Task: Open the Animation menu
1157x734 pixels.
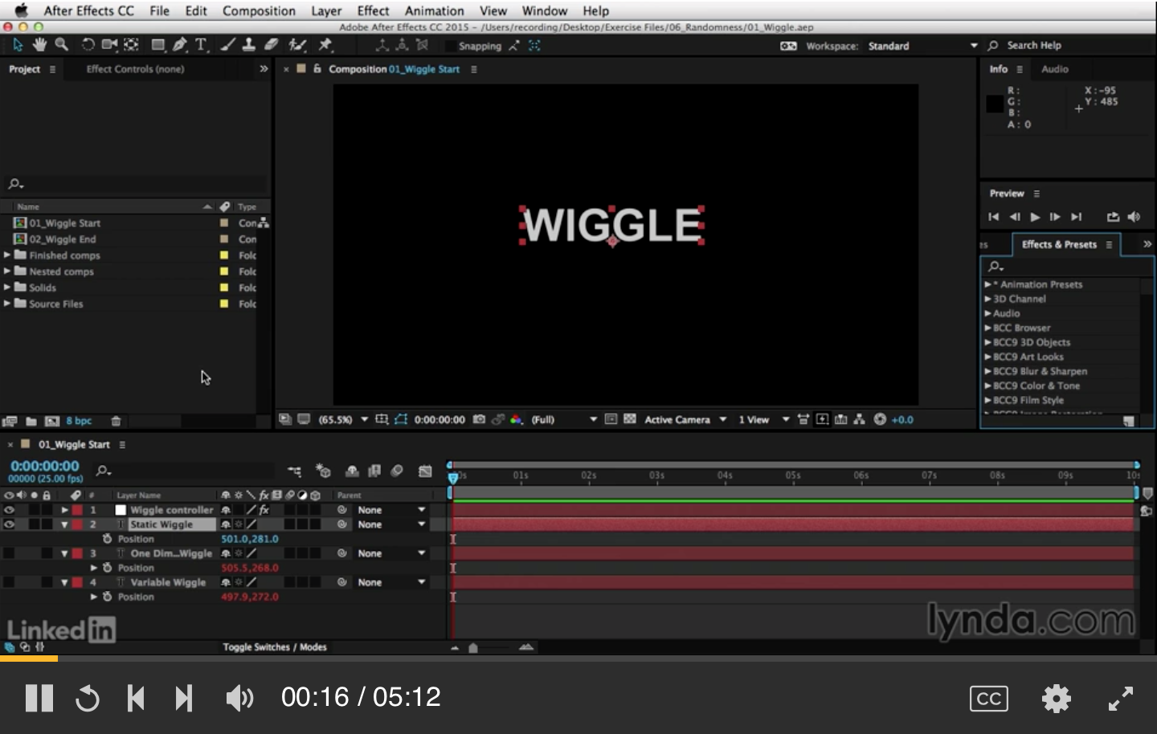Action: pos(434,10)
